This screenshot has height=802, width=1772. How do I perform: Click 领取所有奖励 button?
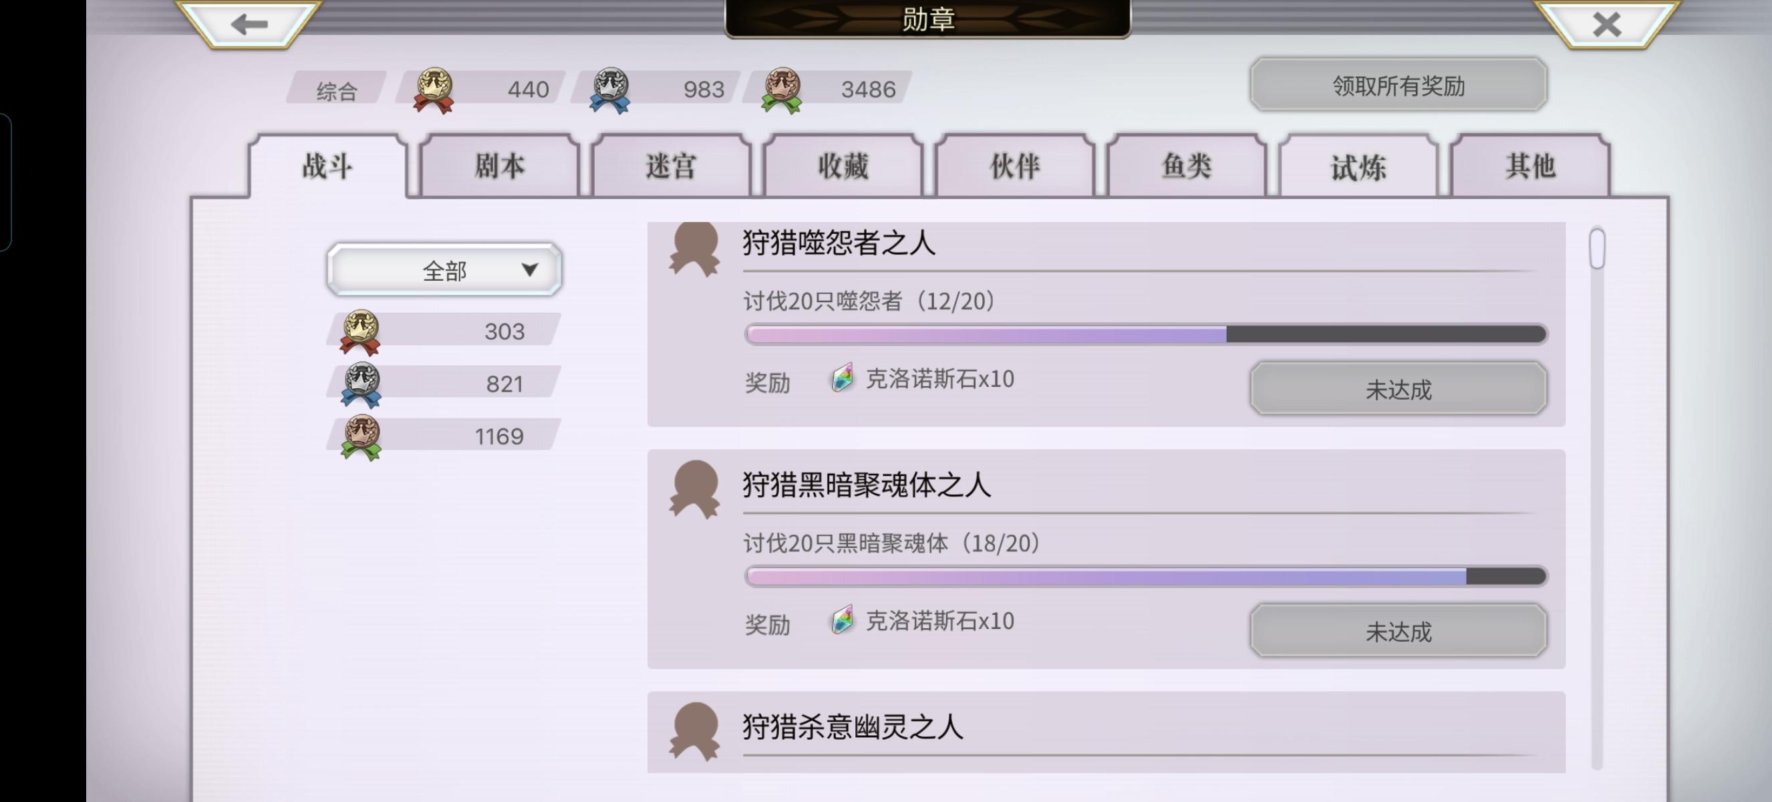pyautogui.click(x=1398, y=85)
